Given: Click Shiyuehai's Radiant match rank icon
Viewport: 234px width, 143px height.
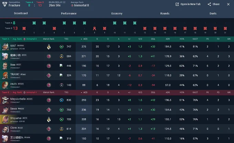Looking at the screenshot, I should pyautogui.click(x=49, y=119).
